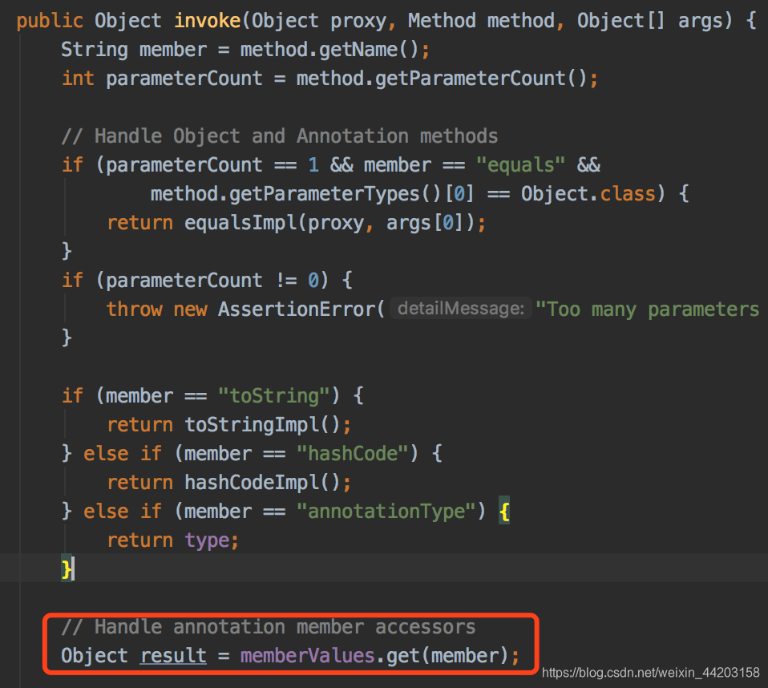Click comment 'Handle Object and Annotation methods'
768x688 pixels.
click(x=280, y=136)
